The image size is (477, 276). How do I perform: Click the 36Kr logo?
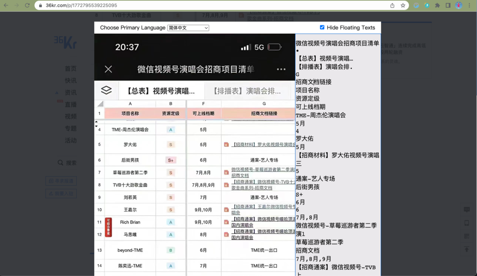(65, 42)
